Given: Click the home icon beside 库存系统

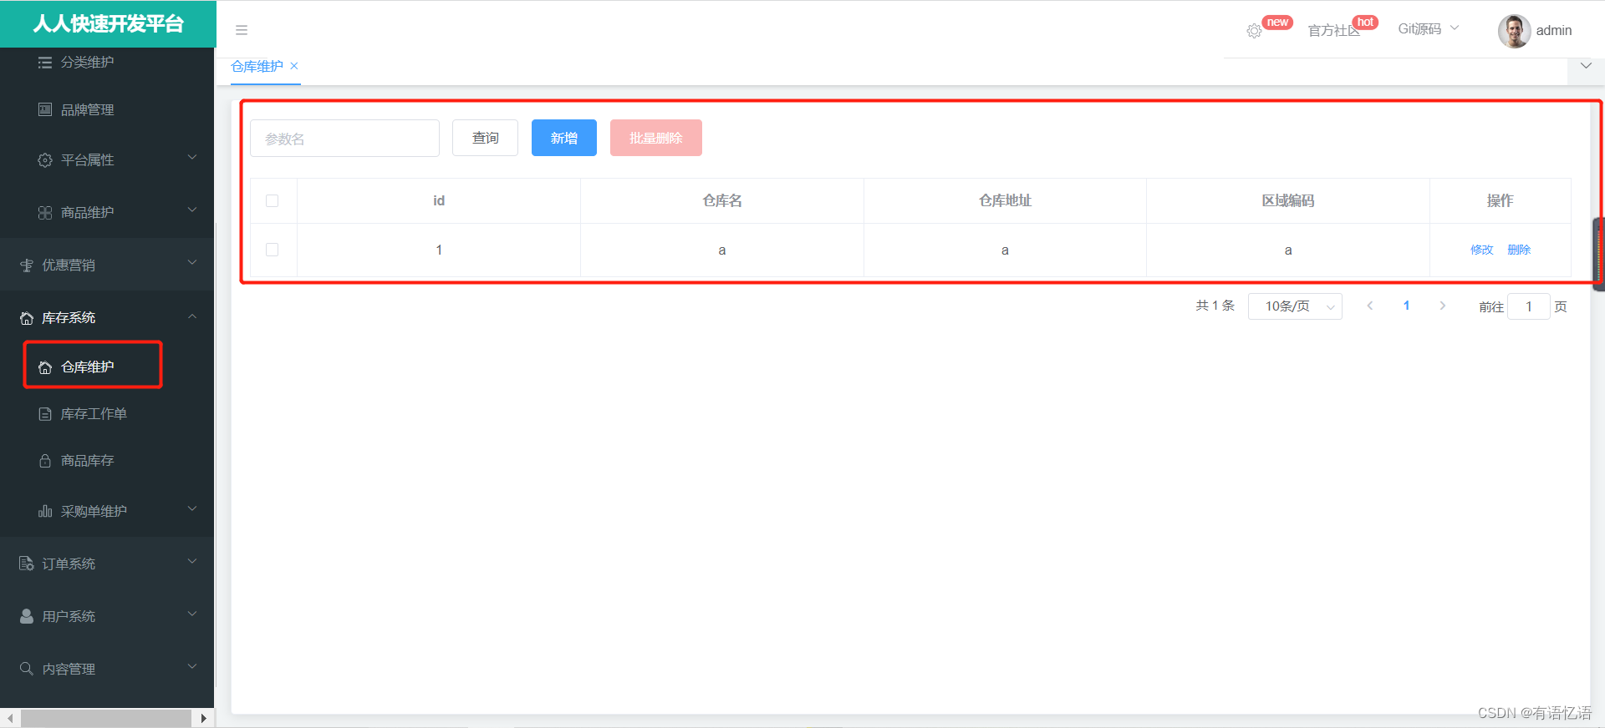Looking at the screenshot, I should coord(27,318).
